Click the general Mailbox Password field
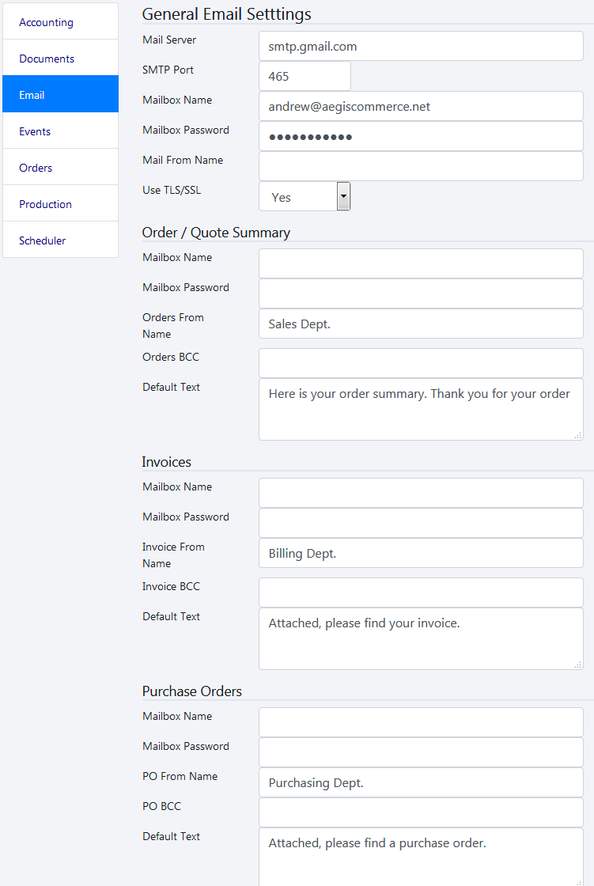This screenshot has height=886, width=594. coord(421,136)
